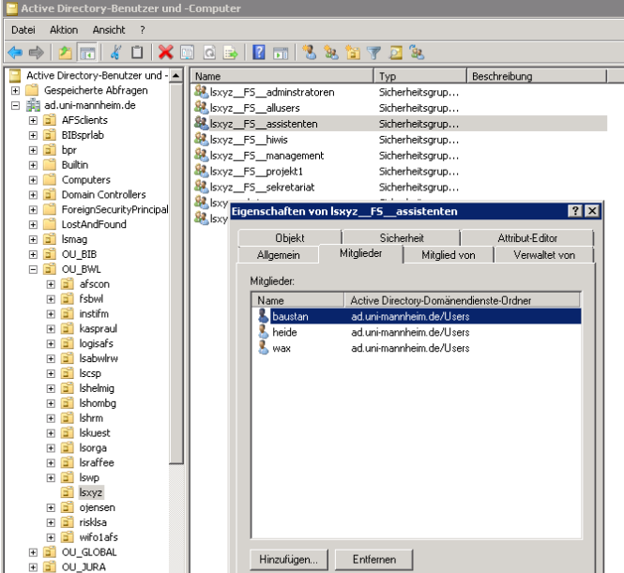Click the Add to group icon

pos(417,53)
